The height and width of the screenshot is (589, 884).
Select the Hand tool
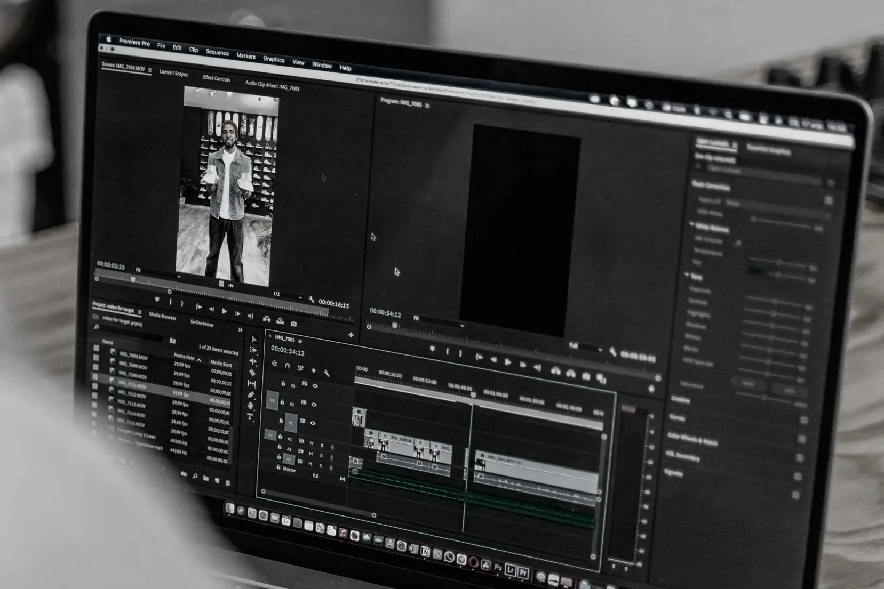coord(251,406)
